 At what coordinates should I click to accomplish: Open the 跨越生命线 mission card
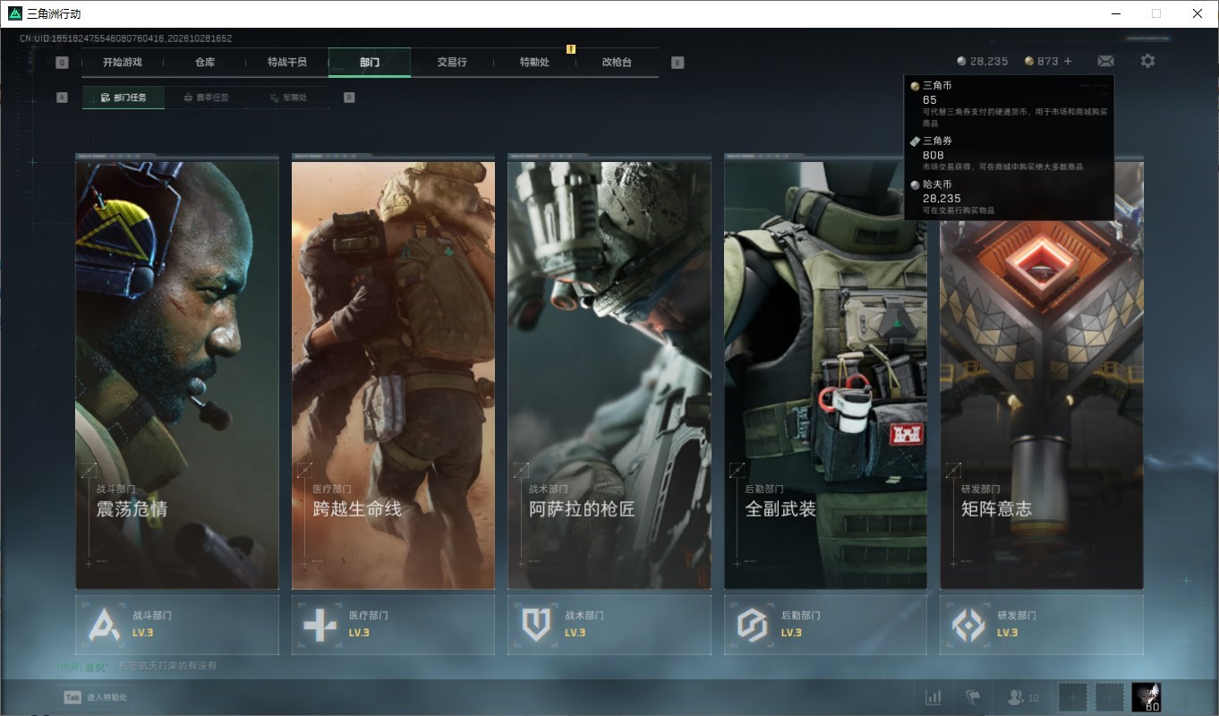coord(393,374)
